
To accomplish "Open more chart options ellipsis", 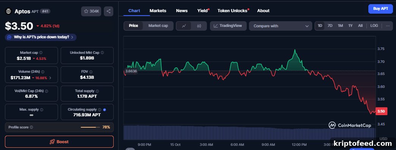I will click(388, 26).
